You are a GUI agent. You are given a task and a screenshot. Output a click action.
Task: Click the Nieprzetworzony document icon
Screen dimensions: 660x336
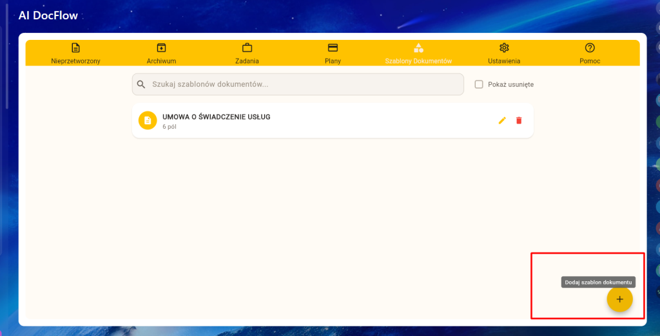click(x=75, y=48)
